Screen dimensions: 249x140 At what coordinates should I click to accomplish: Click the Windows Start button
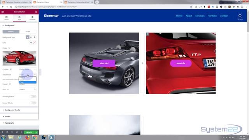click(4, 137)
